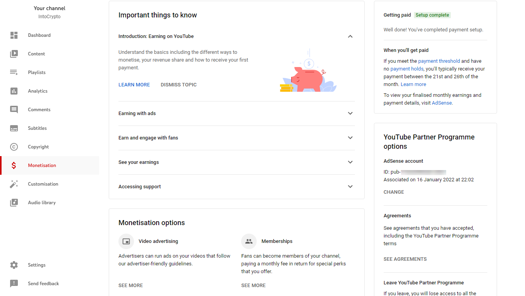The height and width of the screenshot is (296, 525).
Task: Click the Memberships people icon
Action: [x=249, y=241]
